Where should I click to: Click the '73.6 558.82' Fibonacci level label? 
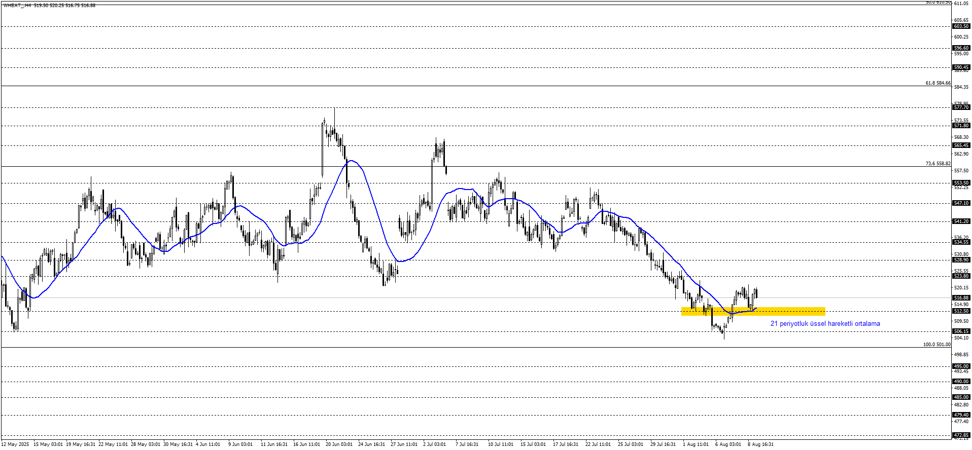click(x=938, y=164)
